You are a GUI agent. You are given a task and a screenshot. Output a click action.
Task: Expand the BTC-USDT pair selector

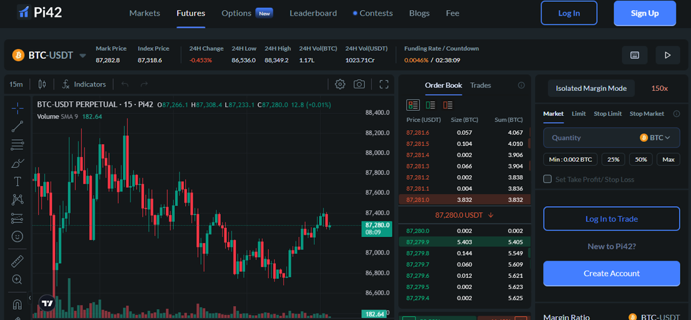(82, 56)
